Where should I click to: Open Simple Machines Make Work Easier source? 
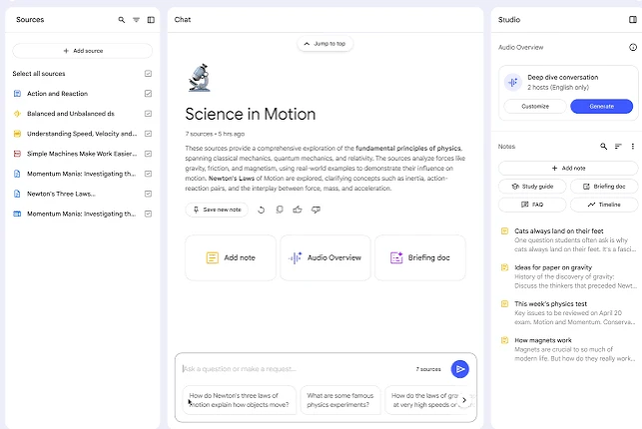click(x=82, y=154)
